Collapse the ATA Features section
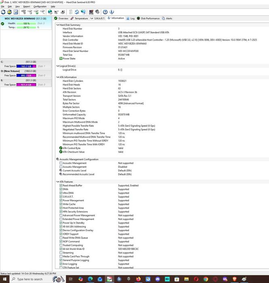Viewport: 269px width, 283px height. (x=58, y=182)
